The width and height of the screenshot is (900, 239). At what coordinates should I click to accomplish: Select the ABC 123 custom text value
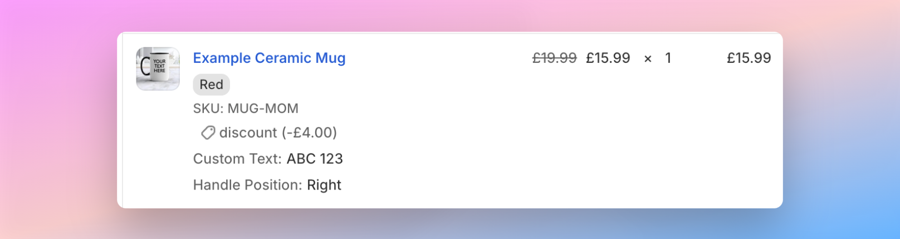click(315, 159)
